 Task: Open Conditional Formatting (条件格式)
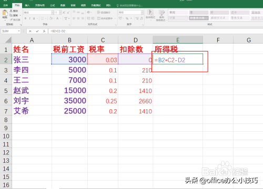point(150,15)
